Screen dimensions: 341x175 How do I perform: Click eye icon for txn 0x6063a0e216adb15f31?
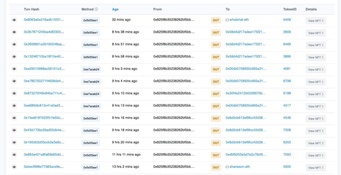coord(14,20)
